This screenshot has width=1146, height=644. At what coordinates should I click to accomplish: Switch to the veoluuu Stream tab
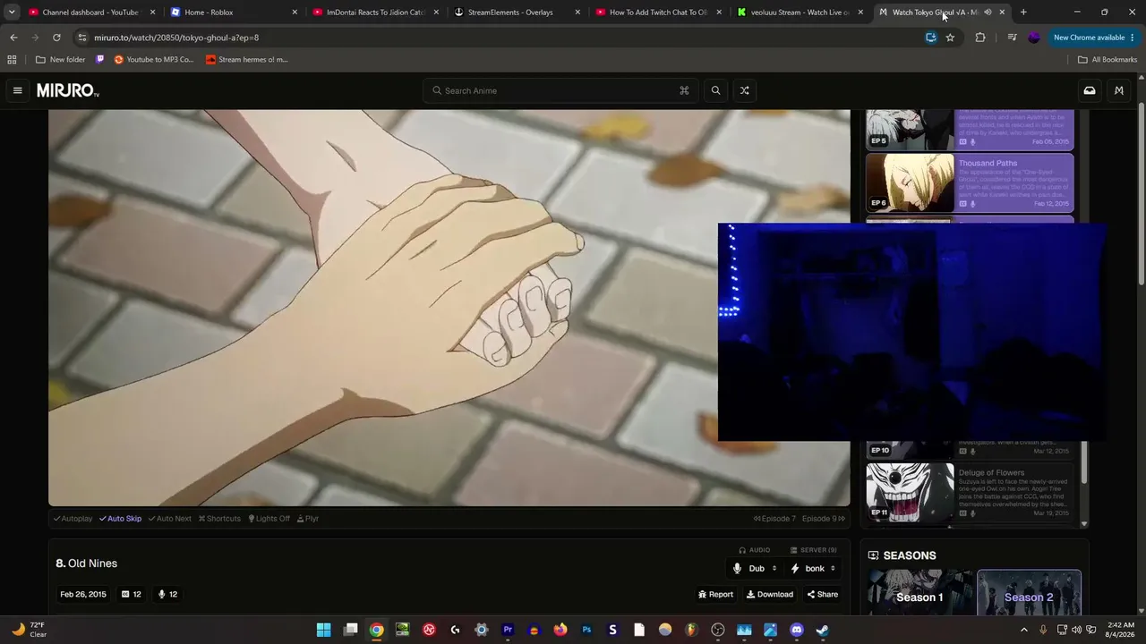pyautogui.click(x=800, y=13)
